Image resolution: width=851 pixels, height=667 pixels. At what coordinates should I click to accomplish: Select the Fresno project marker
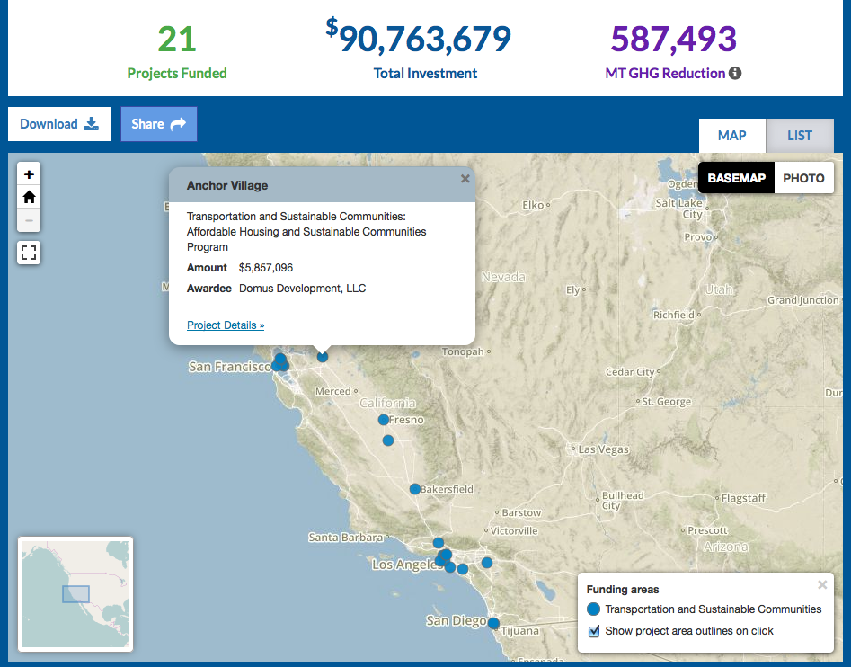(x=384, y=420)
